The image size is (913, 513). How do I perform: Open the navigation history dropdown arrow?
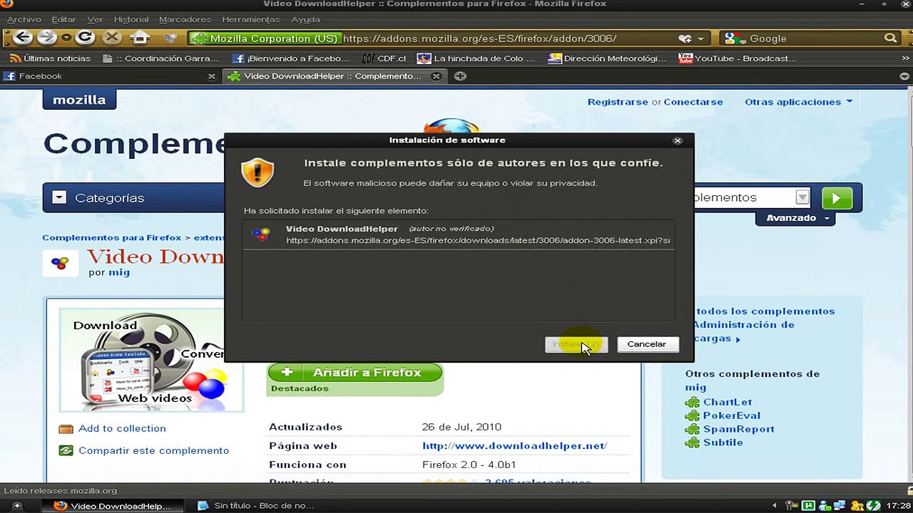[x=66, y=38]
